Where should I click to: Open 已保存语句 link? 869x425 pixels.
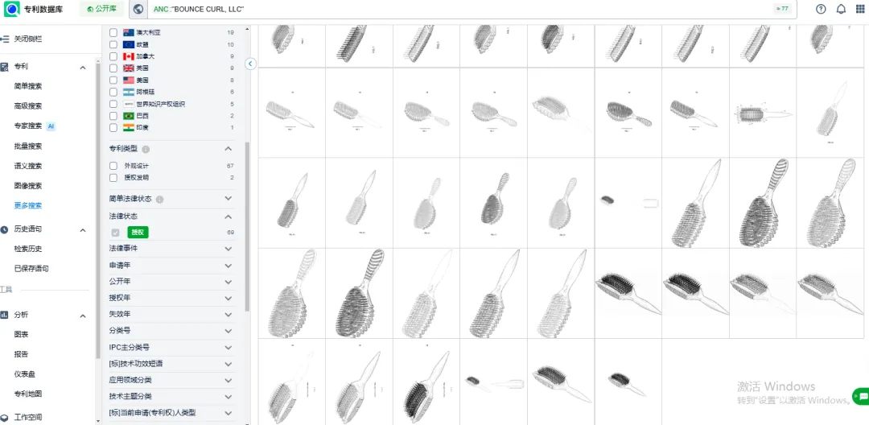coord(31,269)
